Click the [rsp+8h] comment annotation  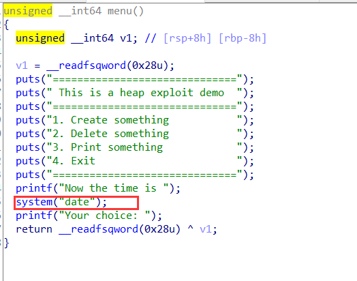click(187, 38)
